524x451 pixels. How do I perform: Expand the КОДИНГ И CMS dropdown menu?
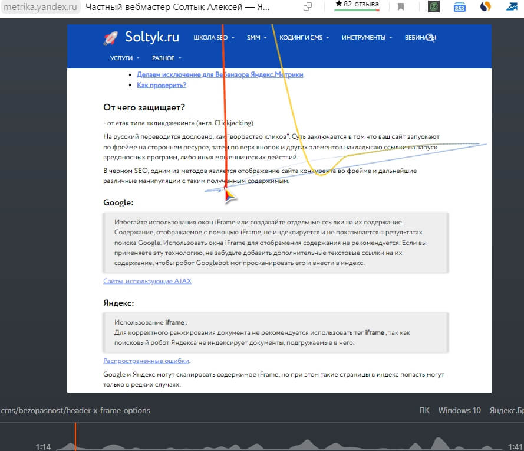coord(304,37)
